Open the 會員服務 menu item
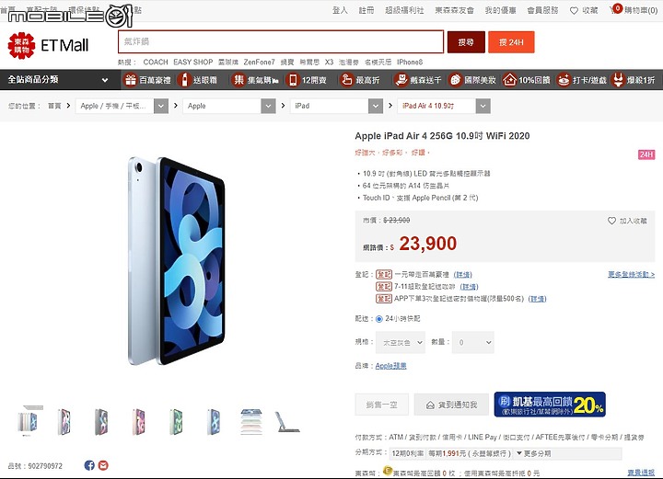This screenshot has width=663, height=479. click(x=542, y=10)
